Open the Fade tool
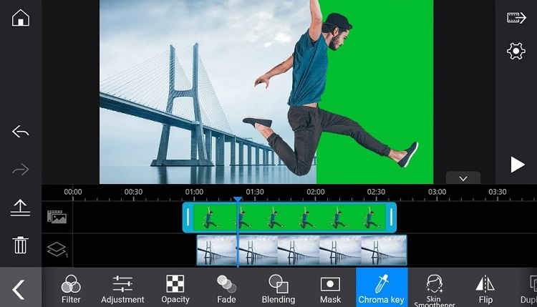The width and height of the screenshot is (537, 307). click(226, 288)
